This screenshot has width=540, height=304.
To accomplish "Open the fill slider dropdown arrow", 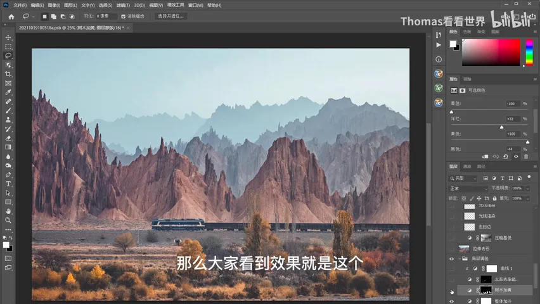I will pos(527,199).
